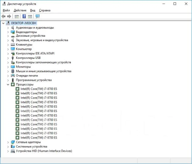Select the Программные устройства label

[34, 80]
